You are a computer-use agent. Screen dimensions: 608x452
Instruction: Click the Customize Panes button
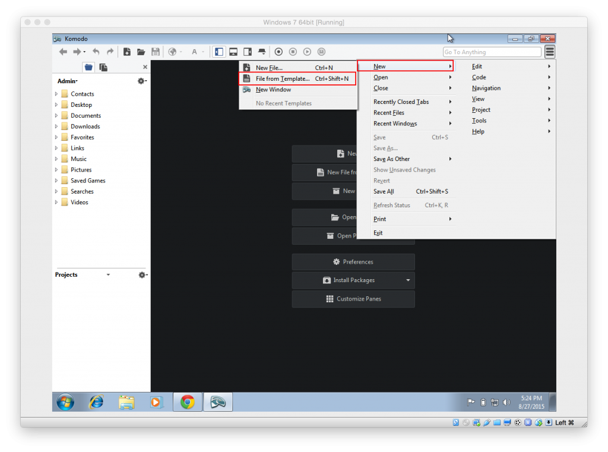tap(353, 299)
